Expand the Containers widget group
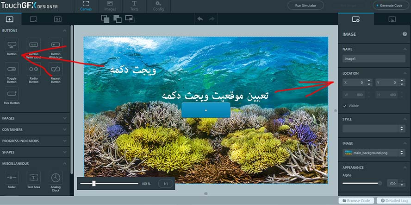This screenshot has width=411, height=205. tap(35, 129)
